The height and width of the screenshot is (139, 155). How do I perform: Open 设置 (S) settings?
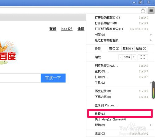tap(120, 114)
